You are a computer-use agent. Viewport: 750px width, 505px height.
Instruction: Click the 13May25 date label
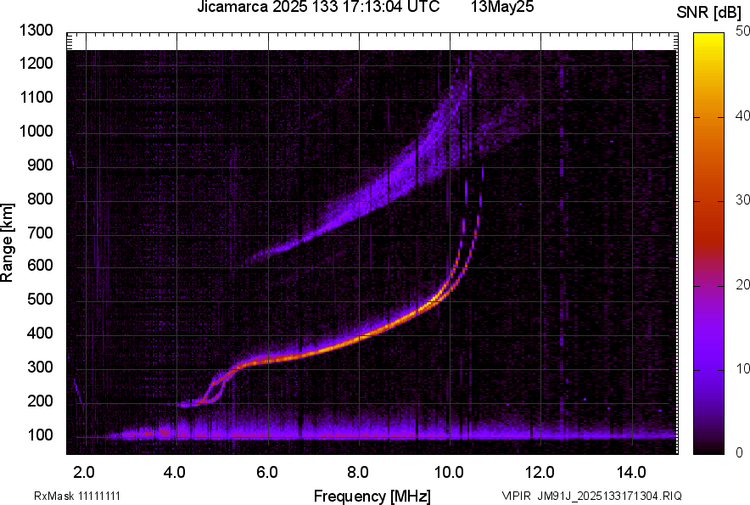[x=501, y=7]
